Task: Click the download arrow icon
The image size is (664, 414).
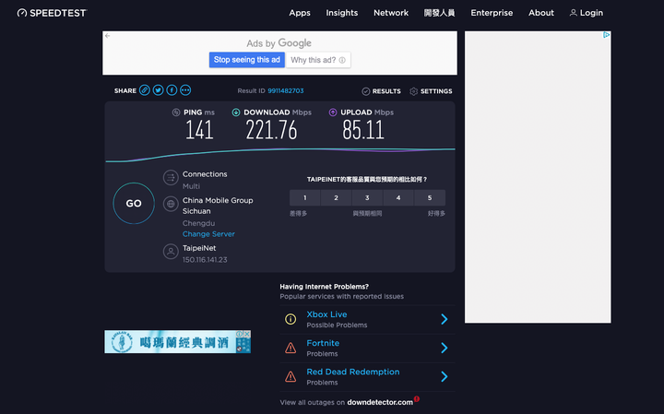Action: coord(236,112)
